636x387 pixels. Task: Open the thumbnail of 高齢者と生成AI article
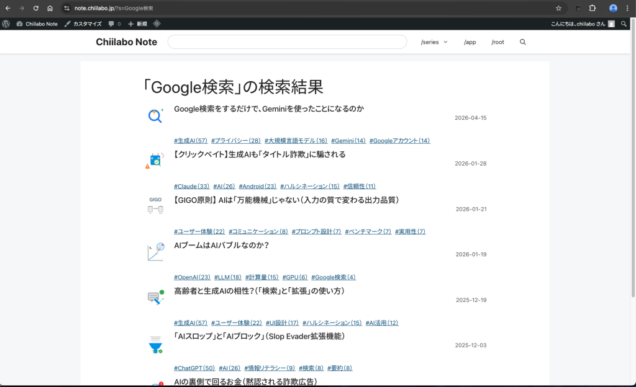point(156,298)
